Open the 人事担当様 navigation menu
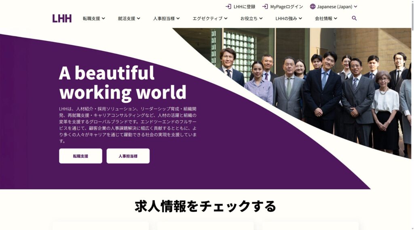 (x=166, y=19)
